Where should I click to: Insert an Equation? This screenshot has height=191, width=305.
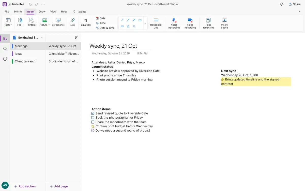[86, 22]
